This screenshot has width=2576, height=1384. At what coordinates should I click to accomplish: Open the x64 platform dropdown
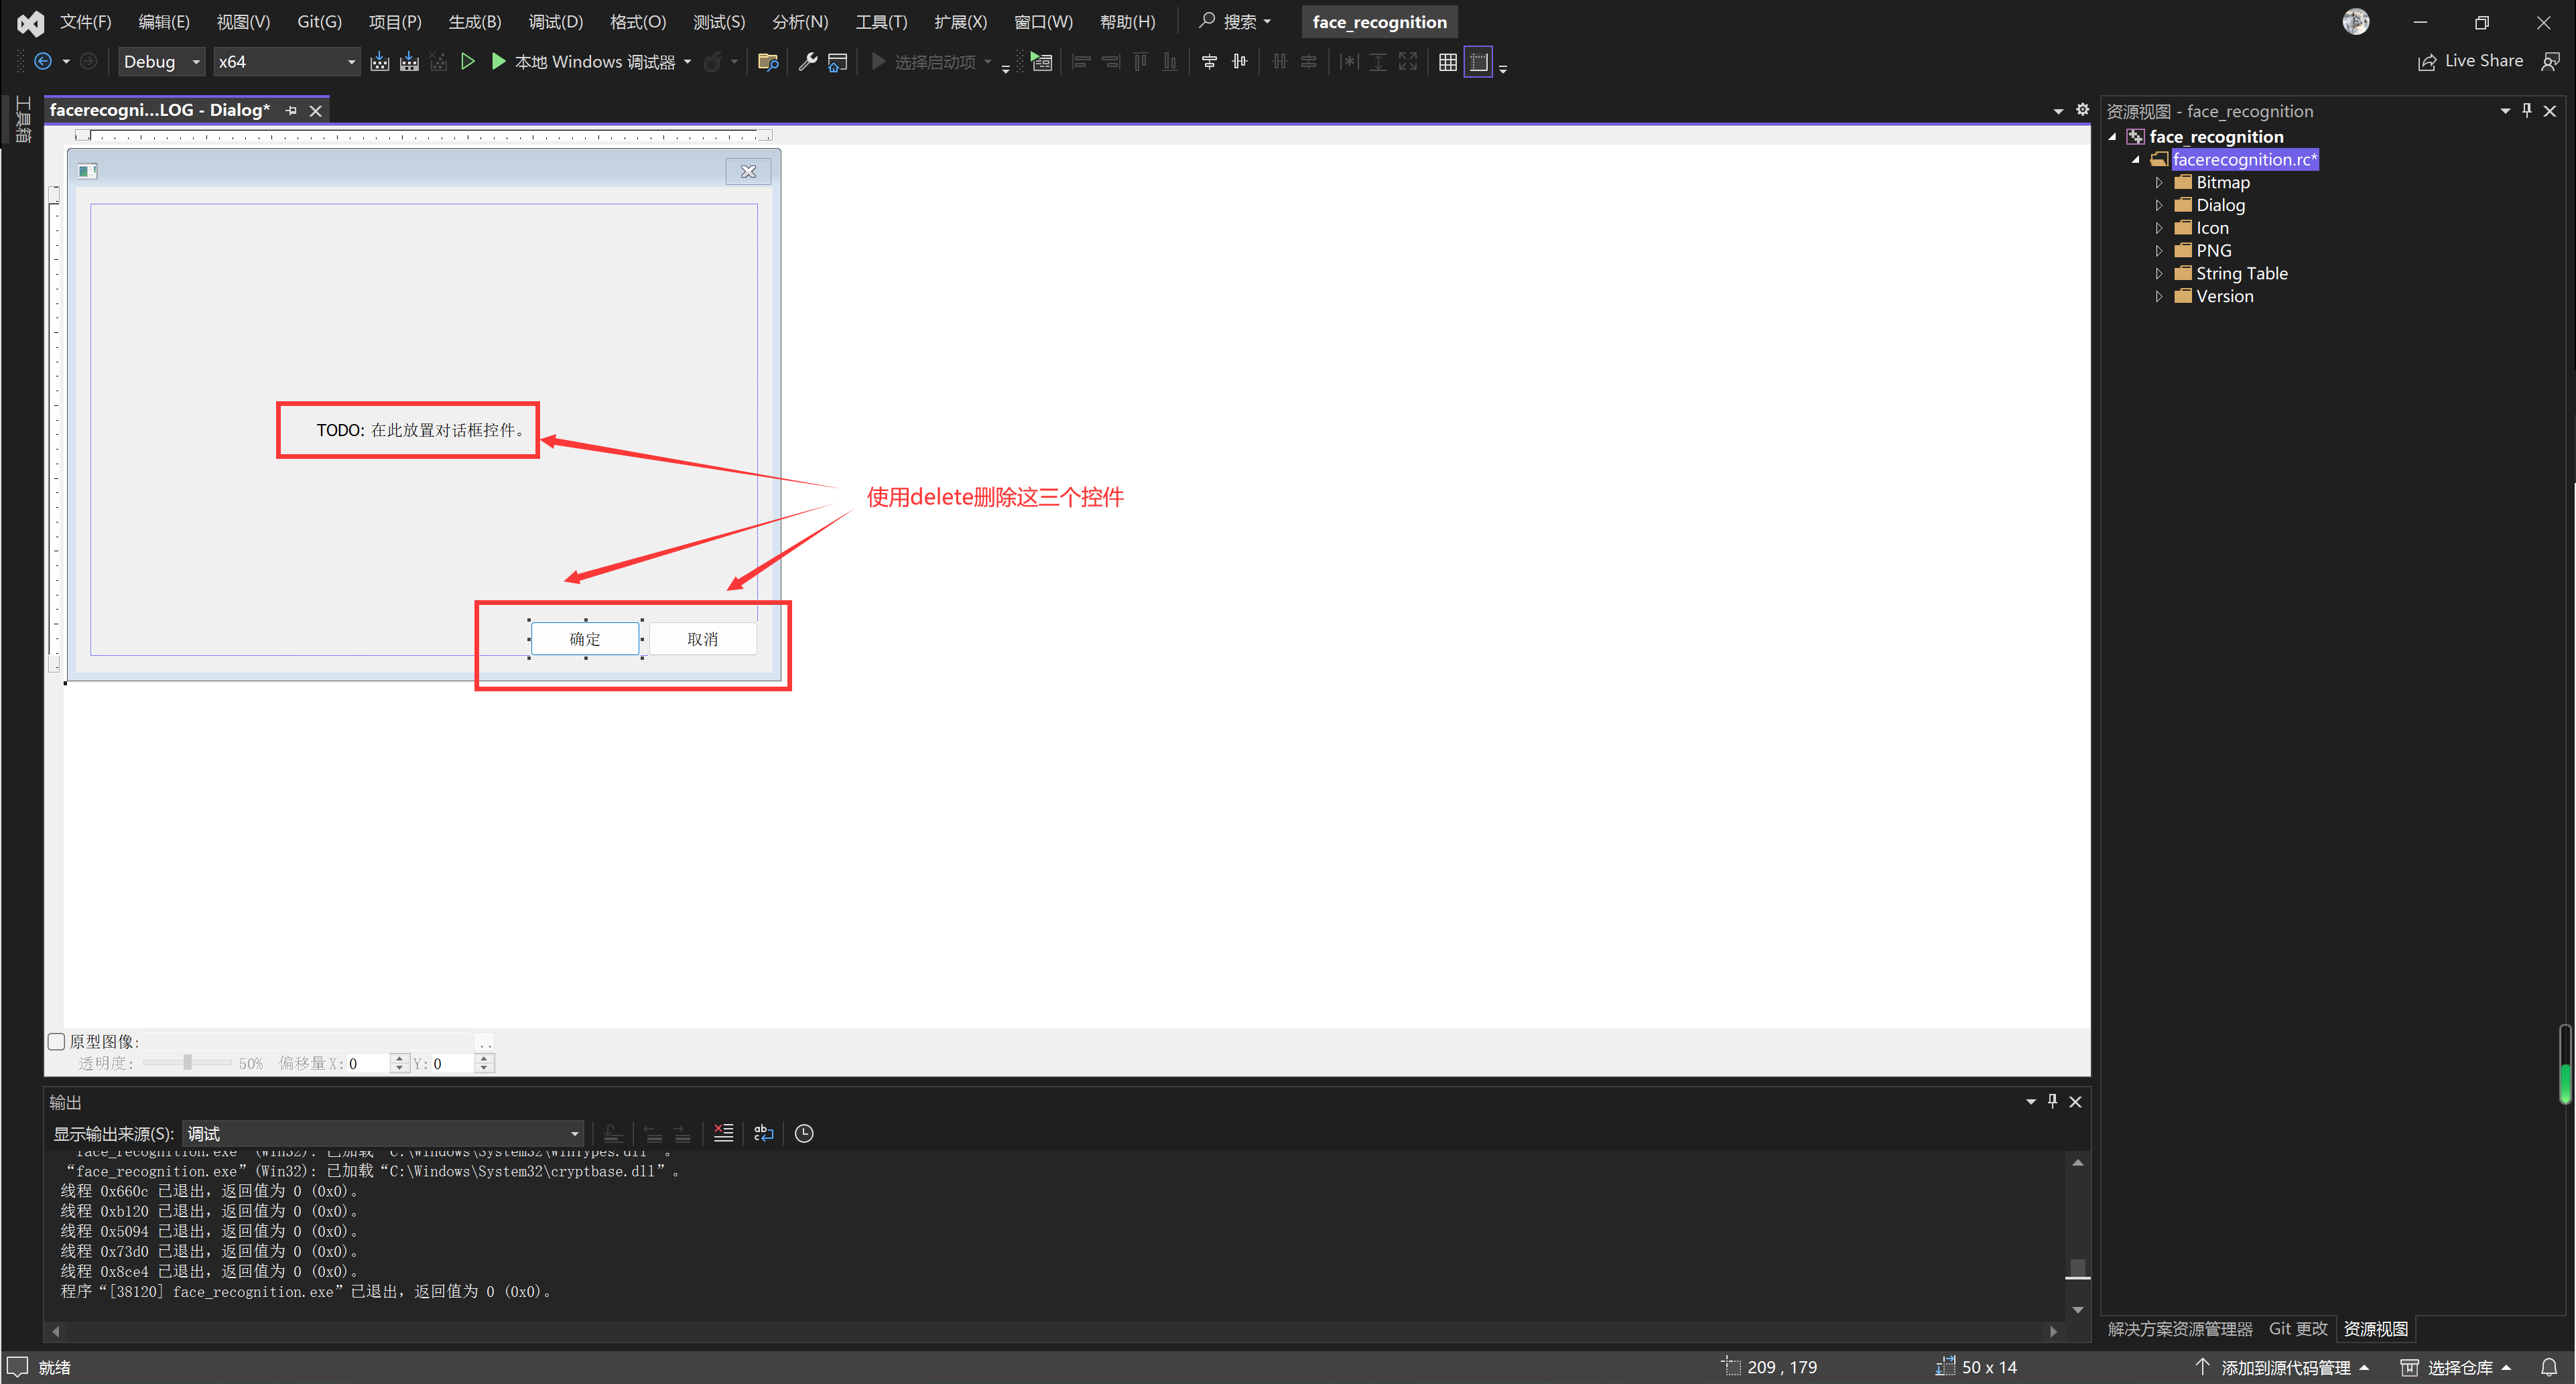point(287,62)
